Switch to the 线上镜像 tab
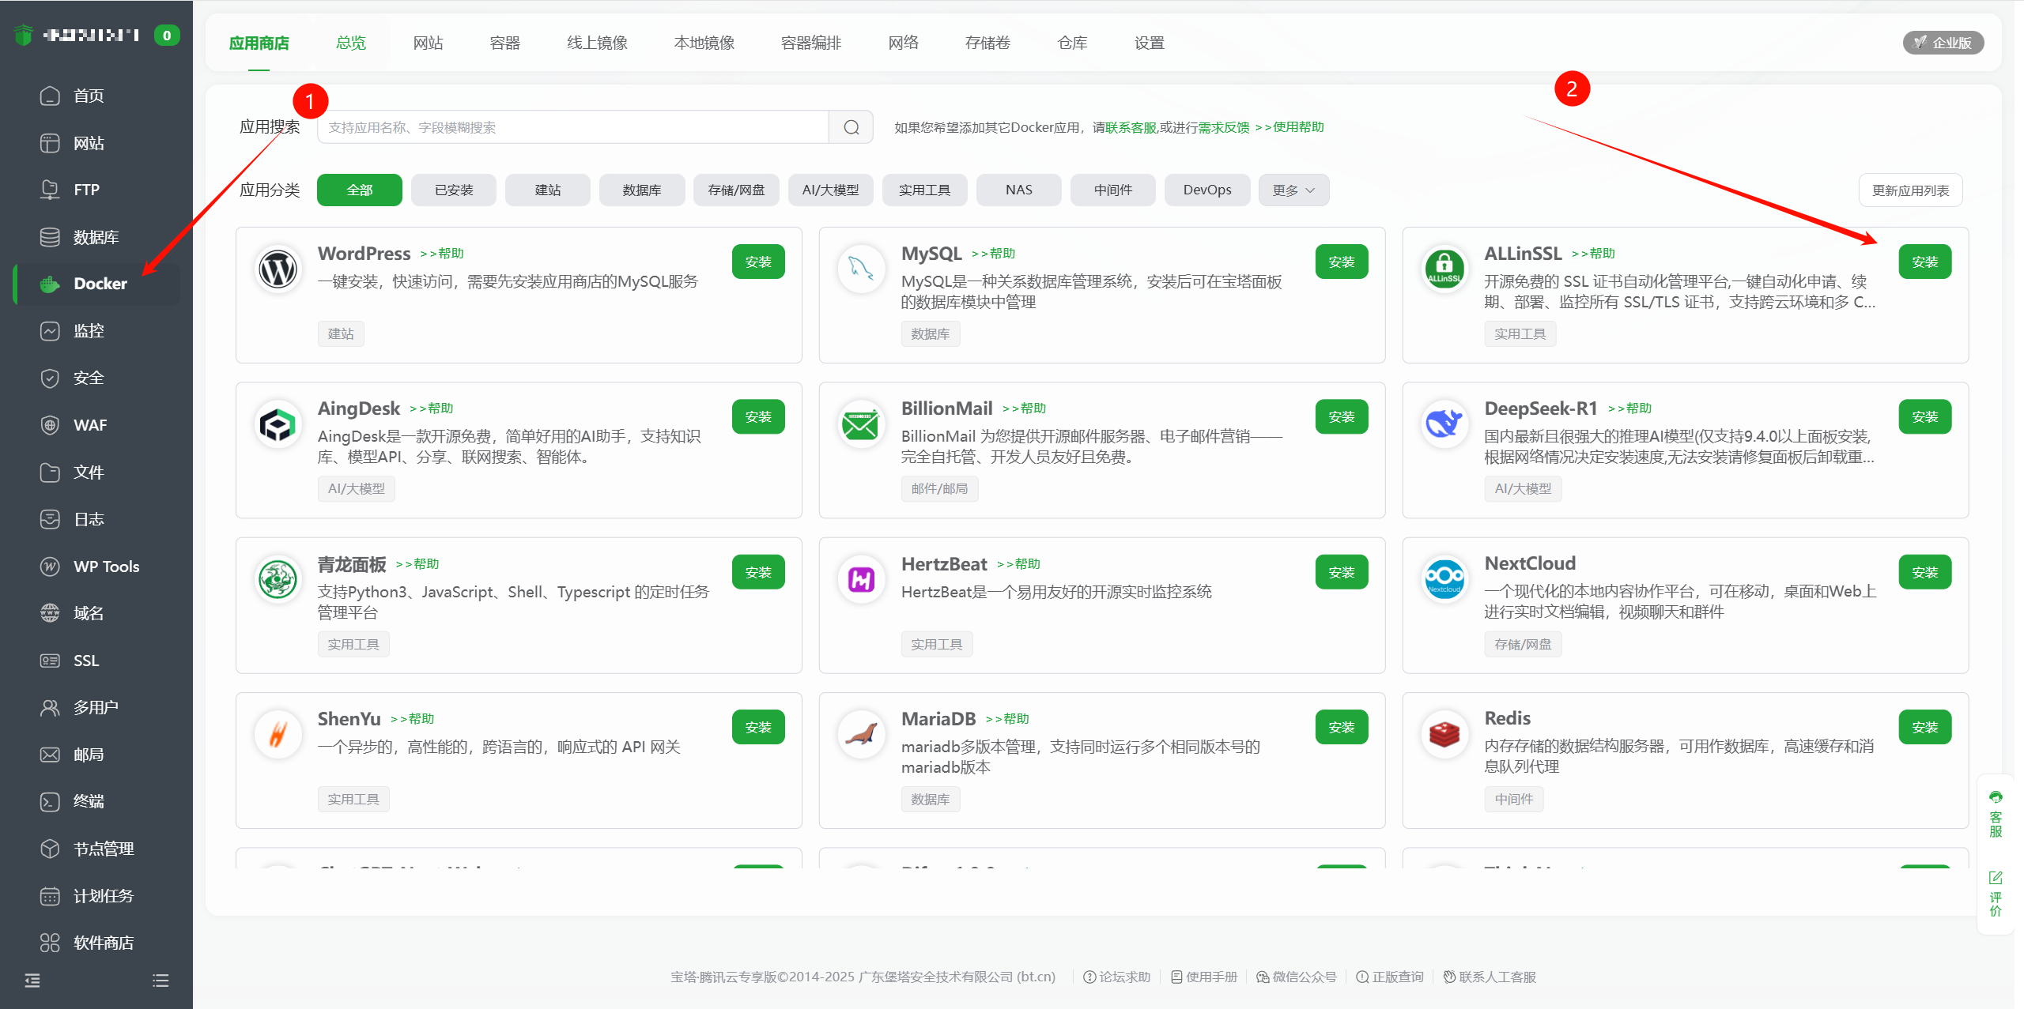Screen dimensions: 2024x1009 pyautogui.click(x=597, y=43)
